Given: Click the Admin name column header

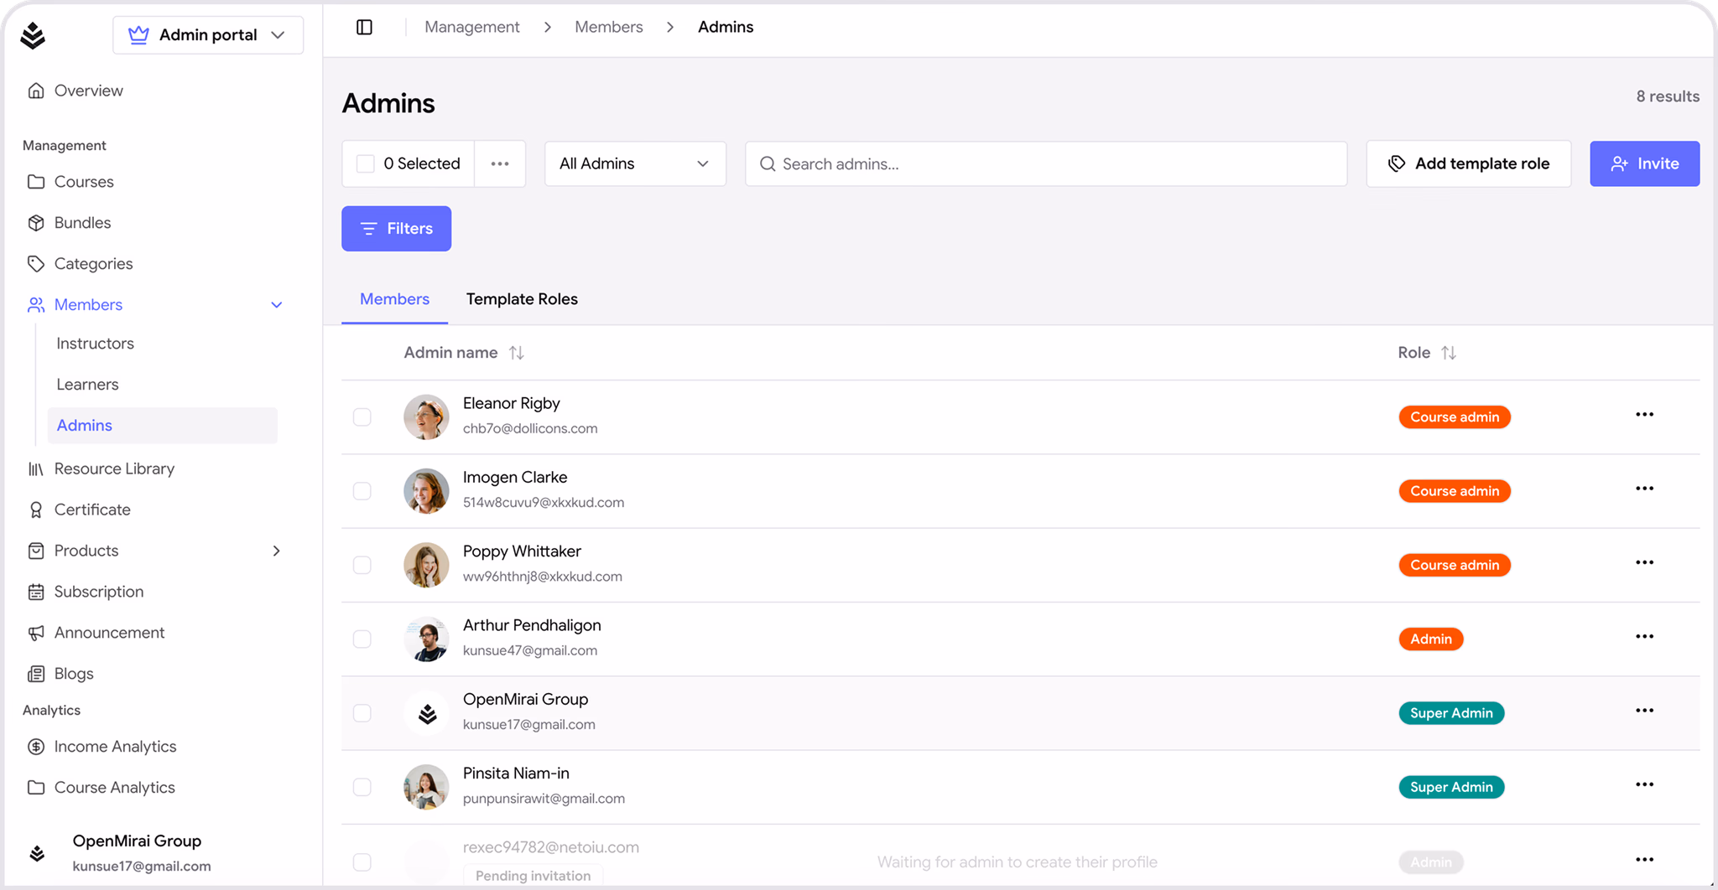Looking at the screenshot, I should click(450, 353).
